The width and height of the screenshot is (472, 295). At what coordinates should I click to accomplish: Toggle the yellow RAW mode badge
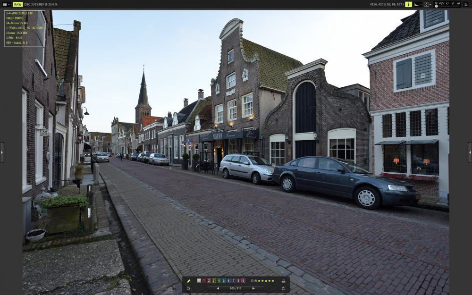click(18, 5)
